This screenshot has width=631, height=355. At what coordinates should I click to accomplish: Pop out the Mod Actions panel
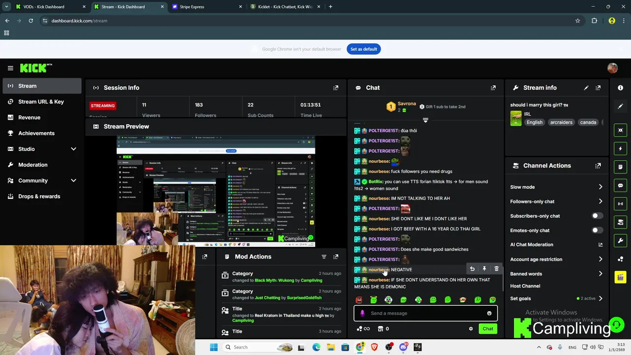pos(336,257)
